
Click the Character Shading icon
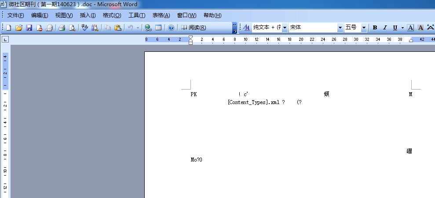click(x=420, y=28)
